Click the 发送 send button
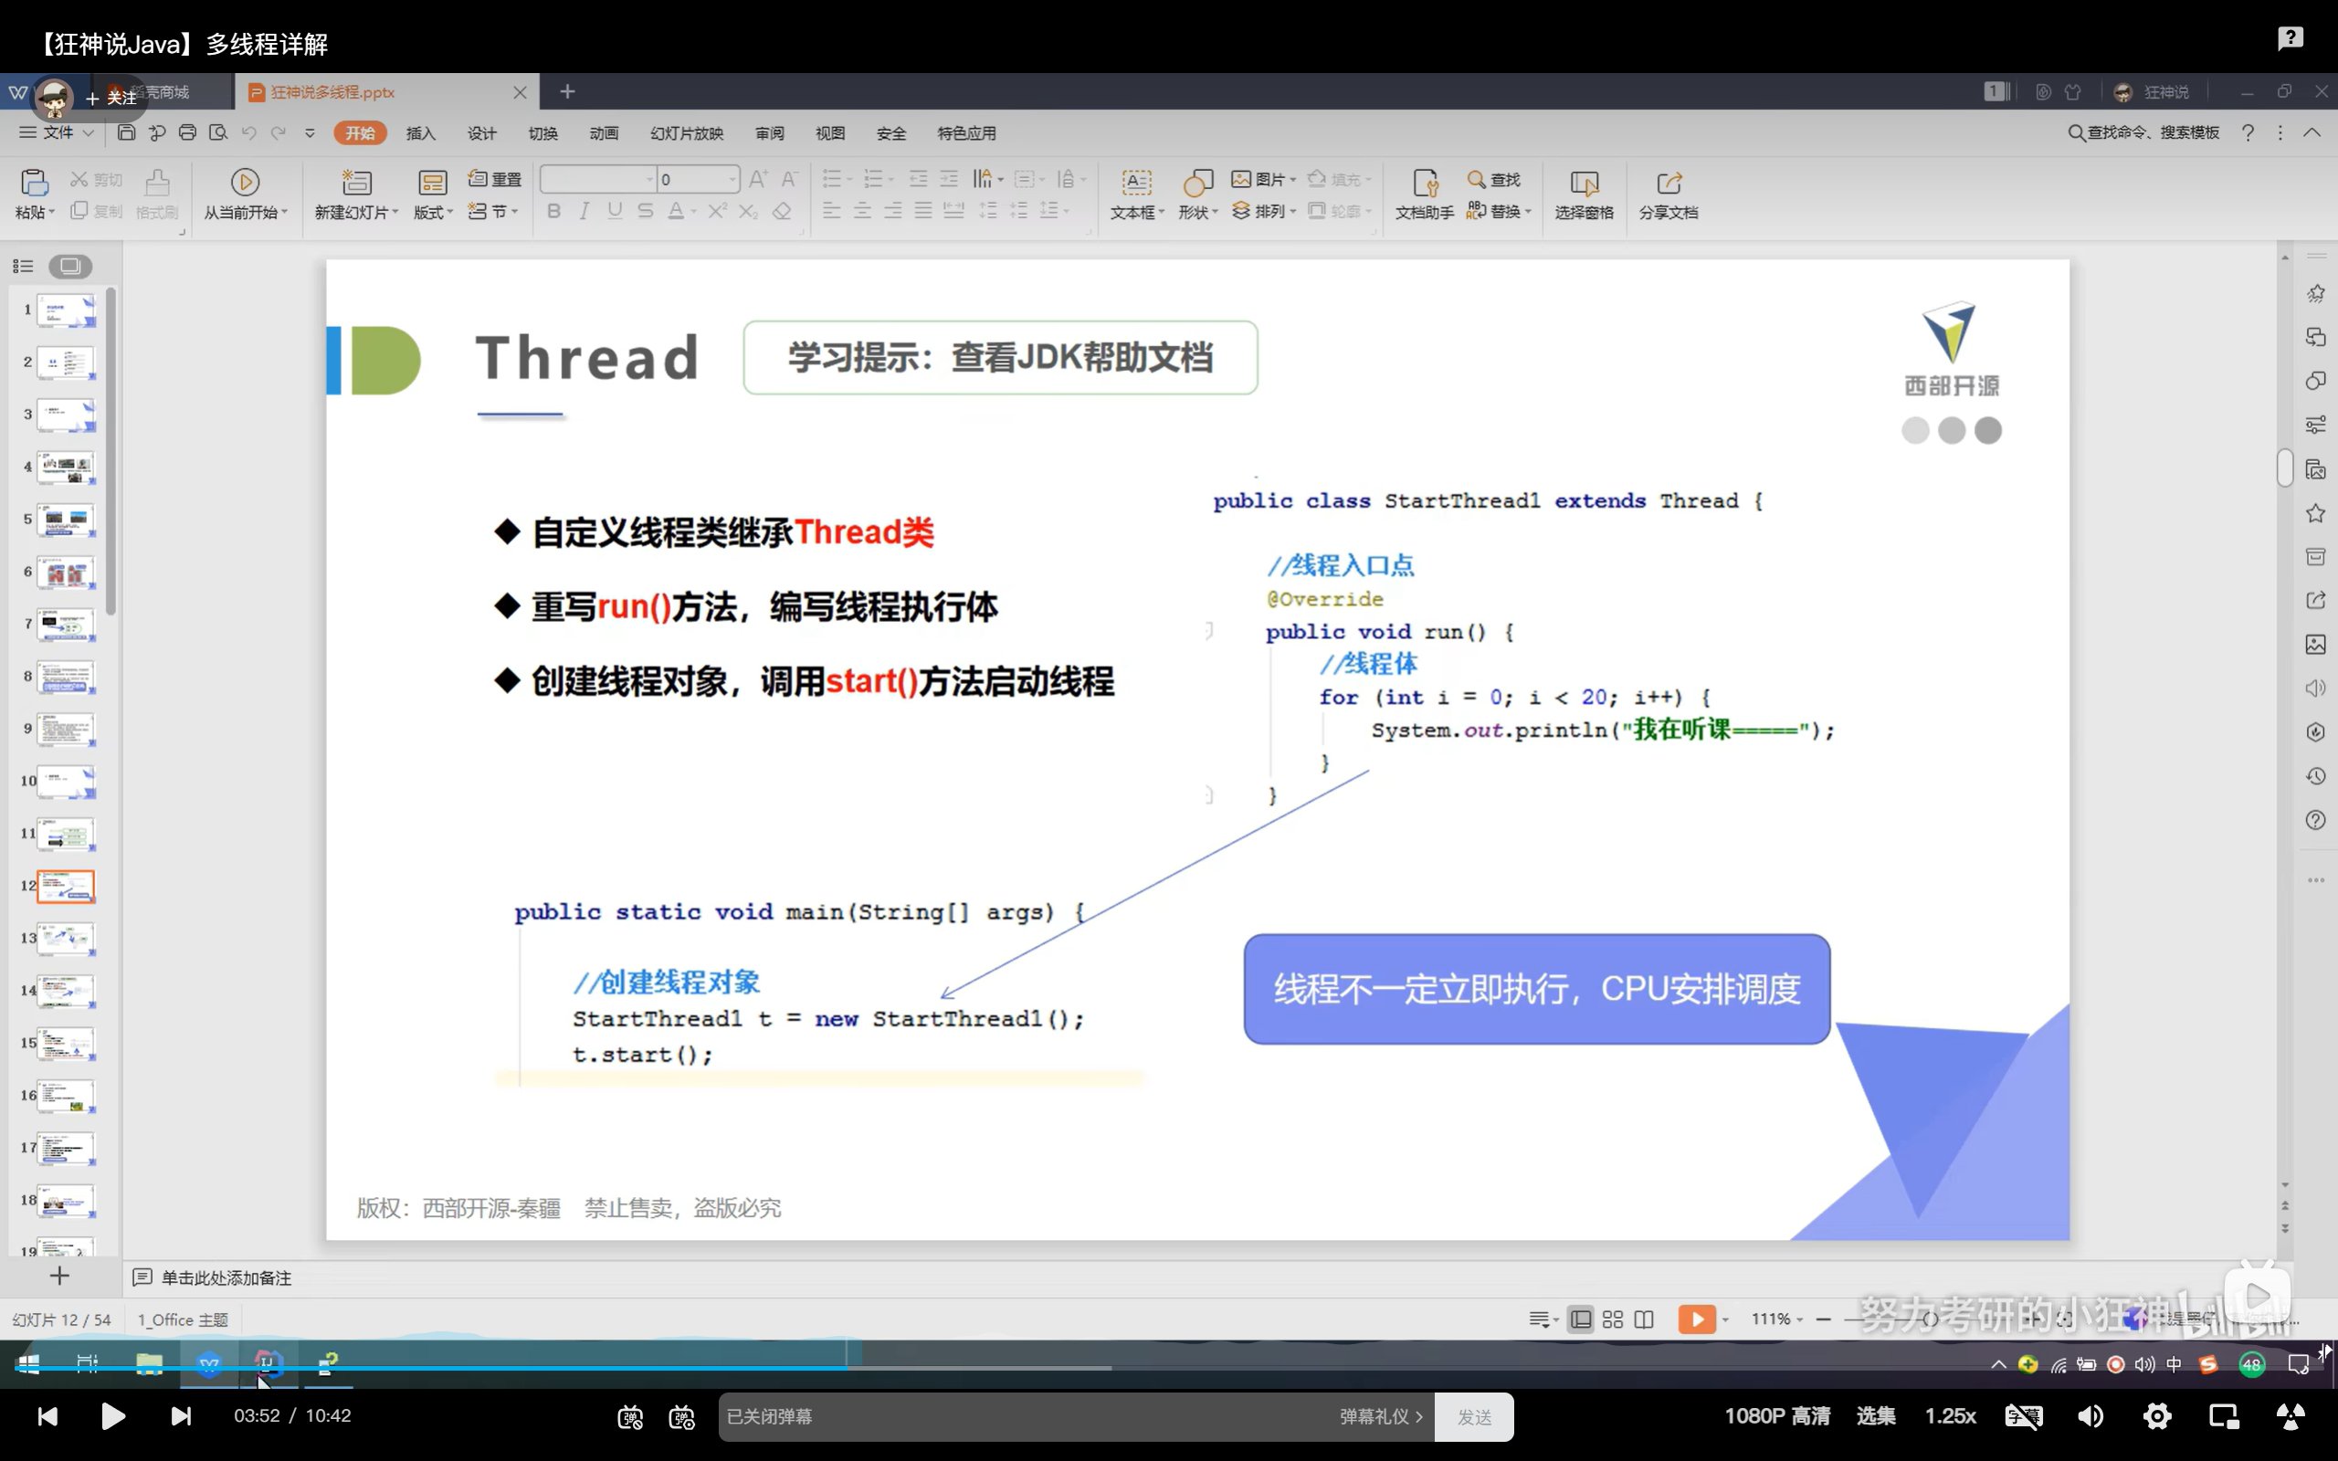This screenshot has height=1461, width=2338. (x=1473, y=1416)
